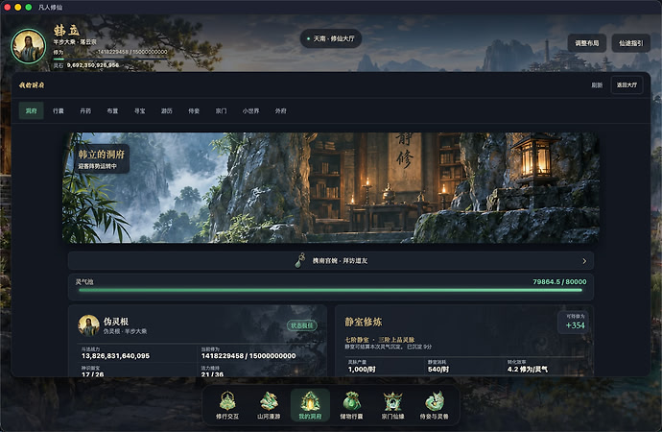Click the 调整布局 button
The width and height of the screenshot is (662, 432).
tap(587, 43)
